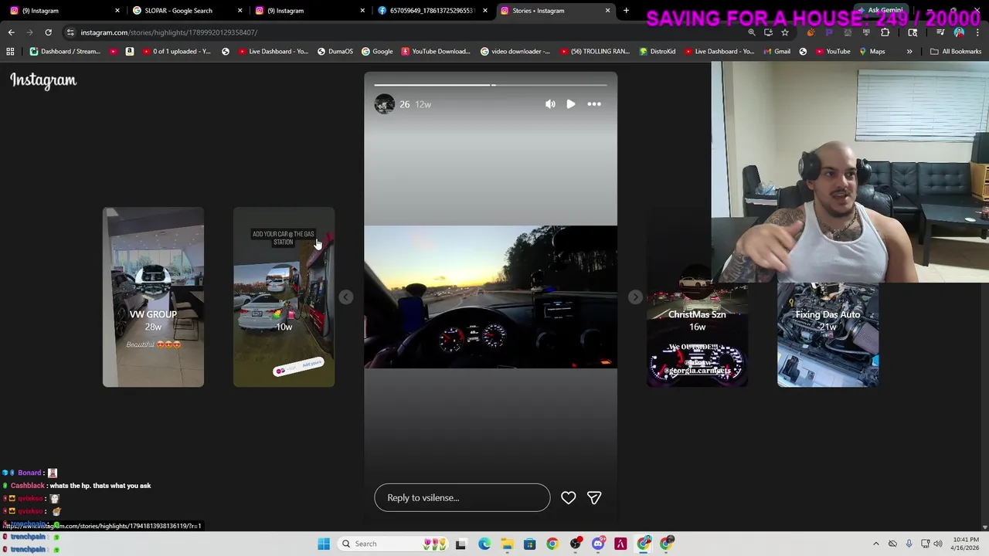This screenshot has height=556, width=989.
Task: Bookmark this page with the star
Action: coord(785,32)
